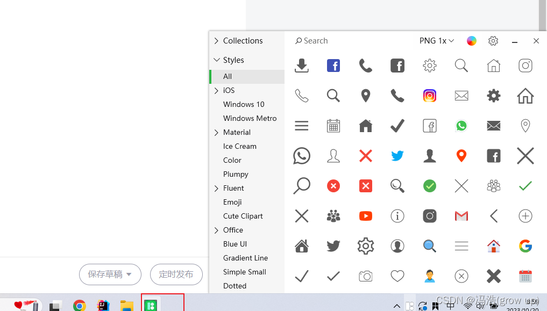Open the rainbow color picker circle
This screenshot has height=311, width=547.
point(471,41)
